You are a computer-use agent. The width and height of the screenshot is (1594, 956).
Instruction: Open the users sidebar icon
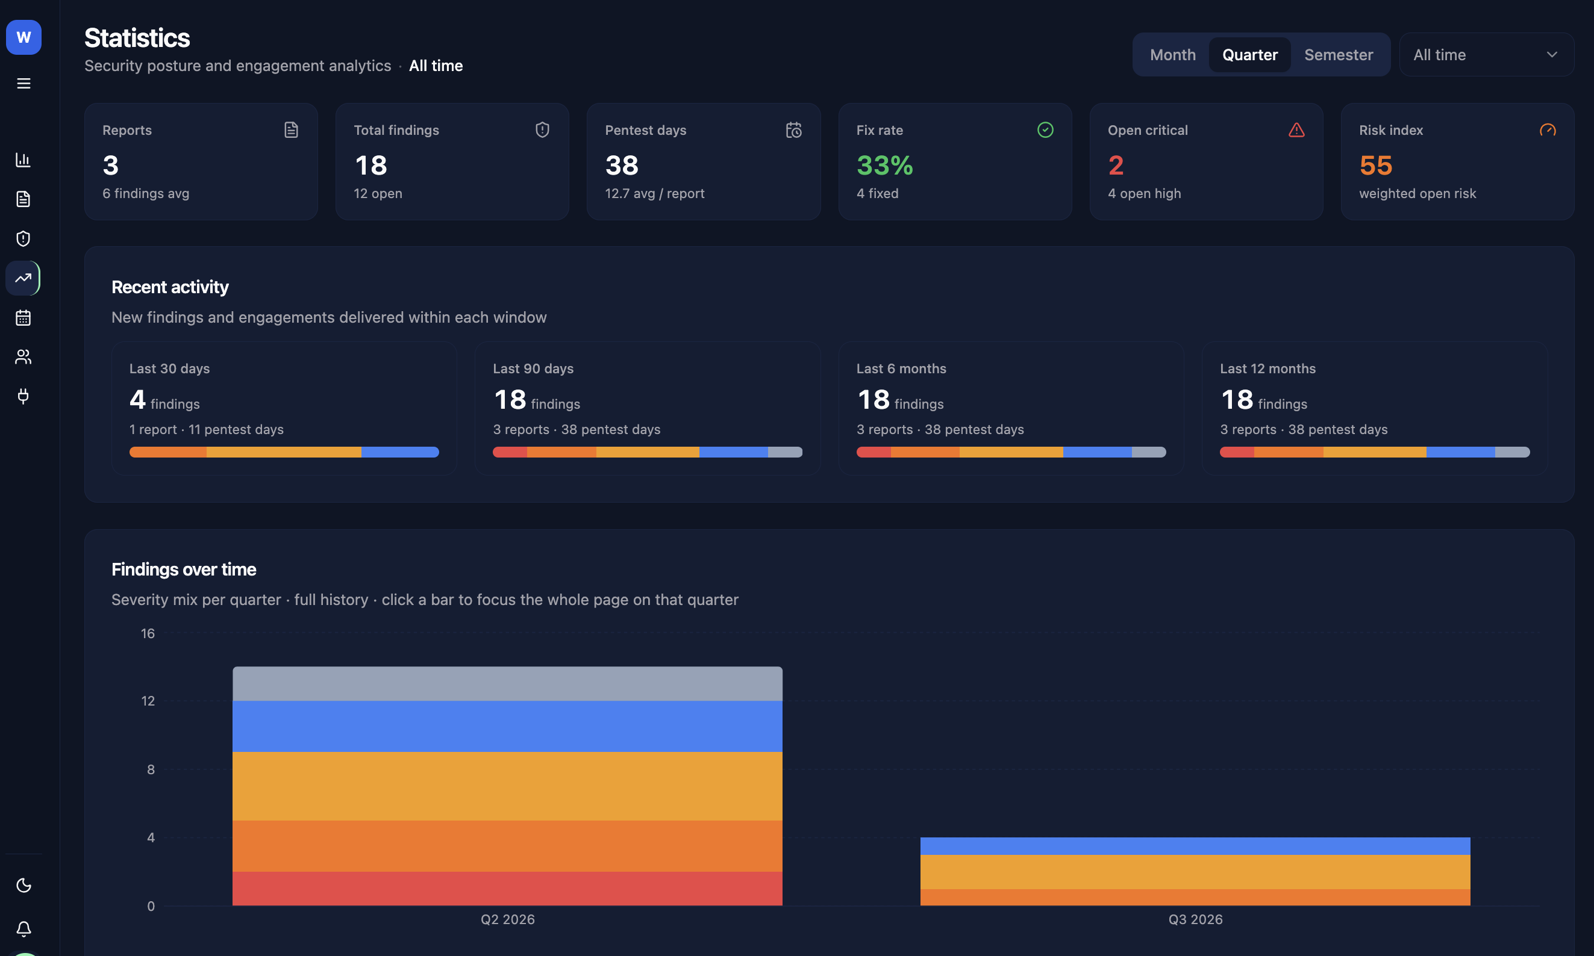[x=23, y=357]
